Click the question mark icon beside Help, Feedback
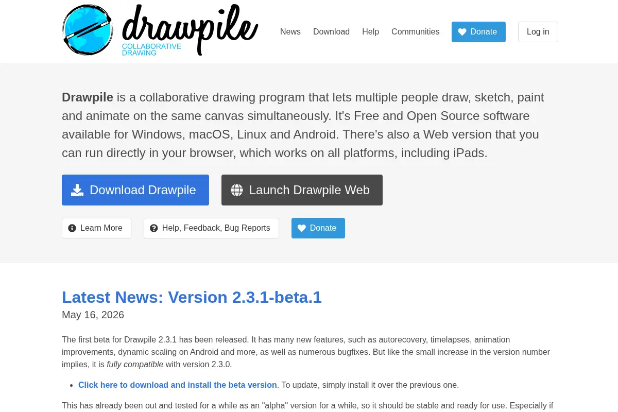The image size is (618, 412). (153, 228)
